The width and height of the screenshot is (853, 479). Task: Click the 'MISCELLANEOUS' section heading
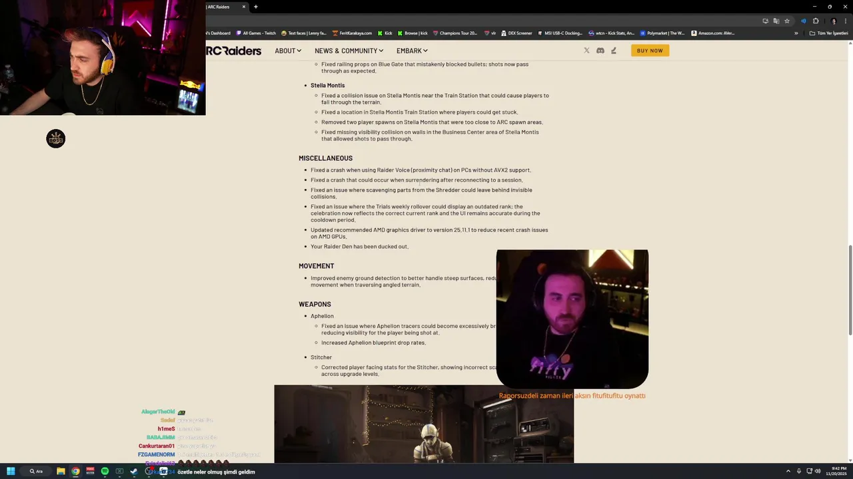pyautogui.click(x=325, y=158)
